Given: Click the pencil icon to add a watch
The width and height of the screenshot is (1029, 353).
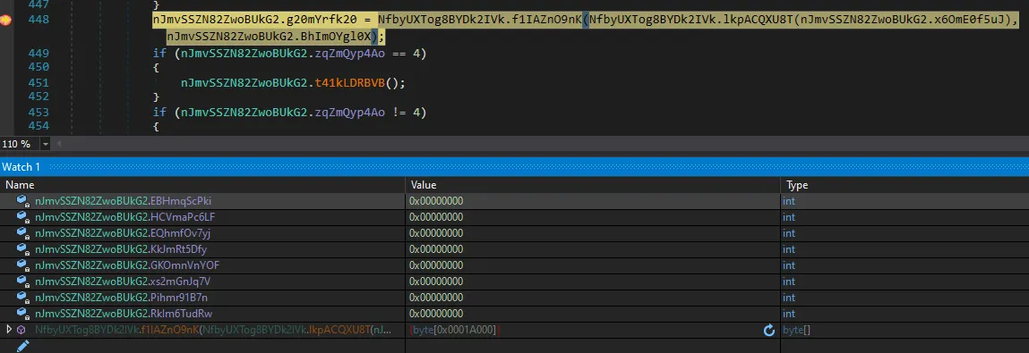Looking at the screenshot, I should pyautogui.click(x=23, y=345).
